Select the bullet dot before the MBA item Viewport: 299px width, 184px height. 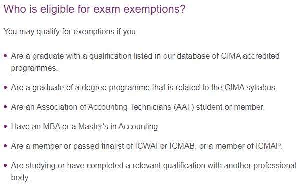(x=5, y=126)
